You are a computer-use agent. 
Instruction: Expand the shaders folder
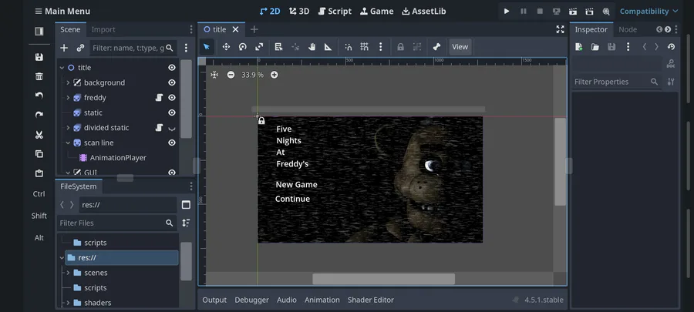[x=68, y=303]
